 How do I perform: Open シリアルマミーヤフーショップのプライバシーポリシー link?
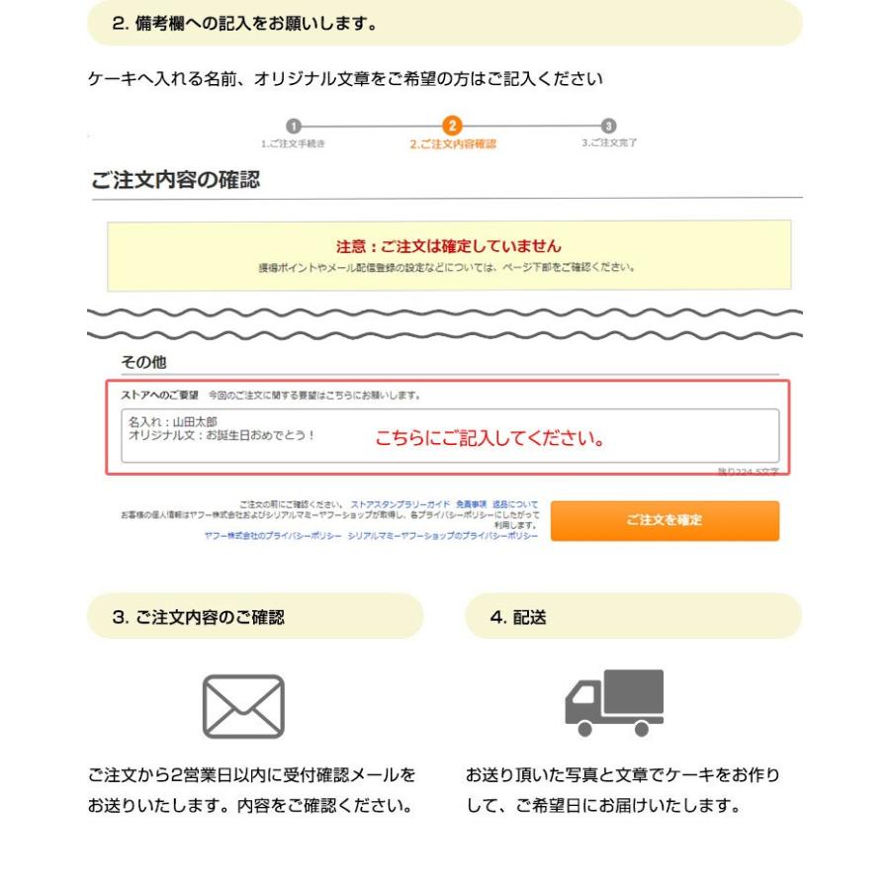[443, 536]
